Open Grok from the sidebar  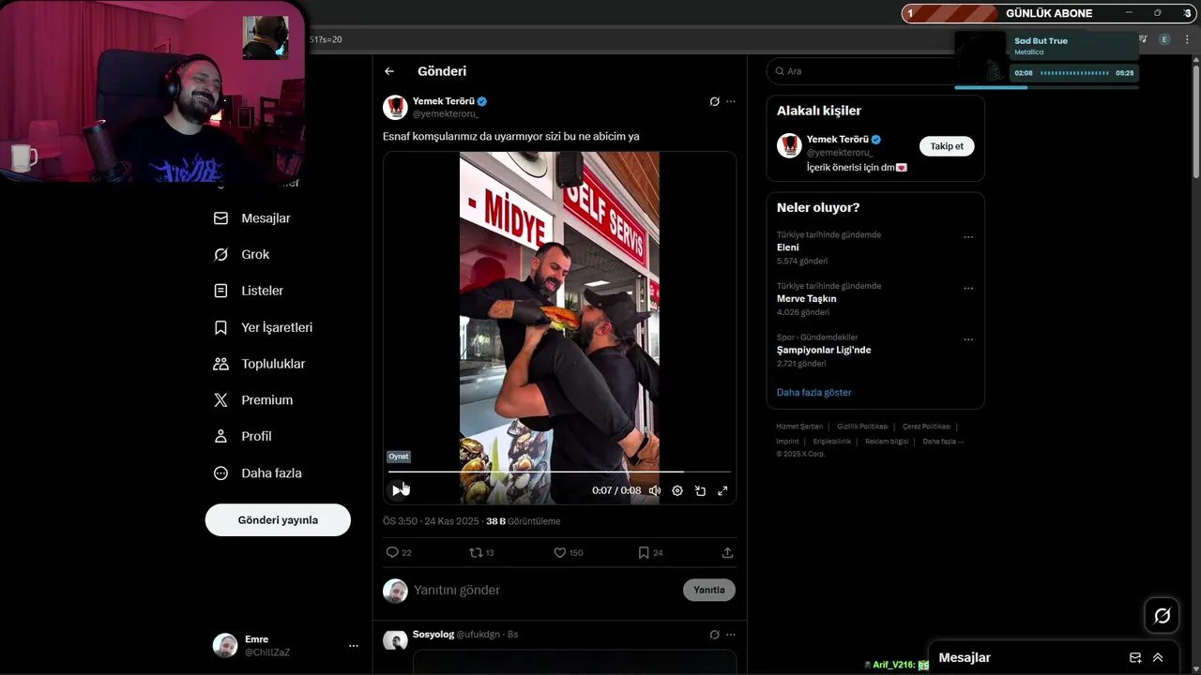(241, 255)
